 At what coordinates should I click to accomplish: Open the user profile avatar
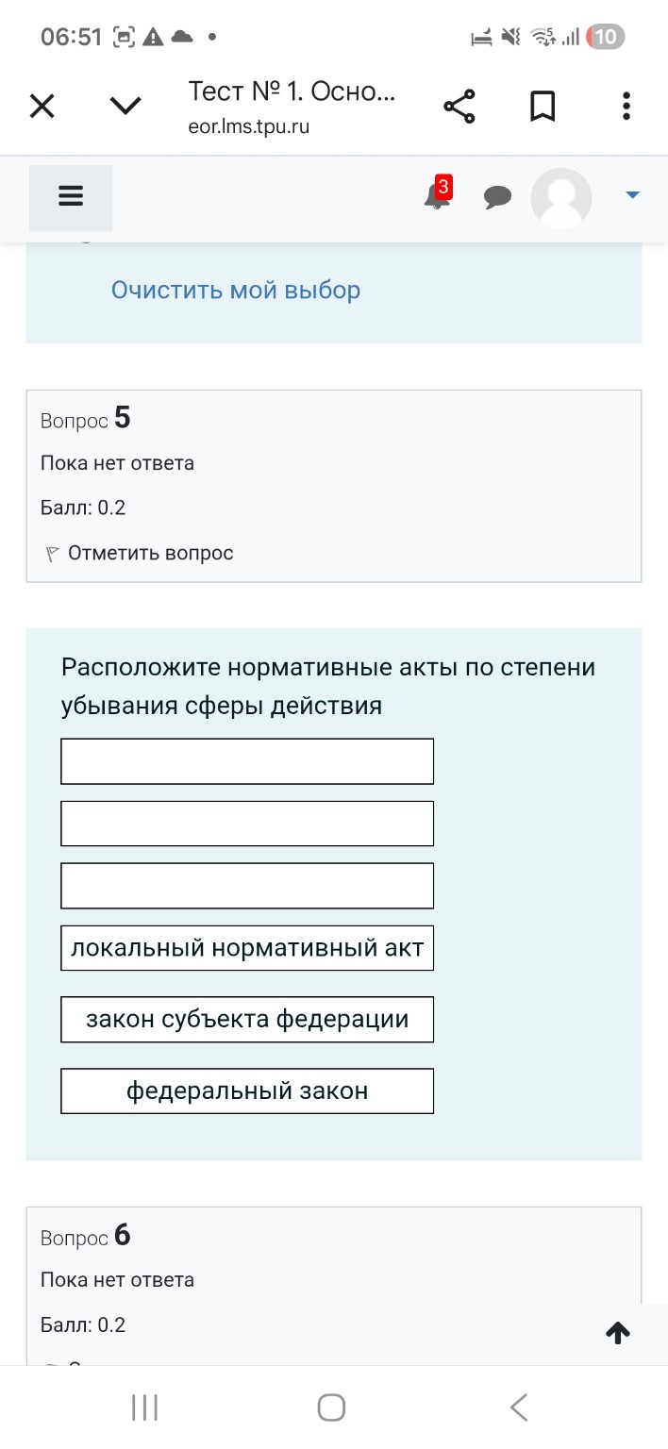(x=560, y=198)
